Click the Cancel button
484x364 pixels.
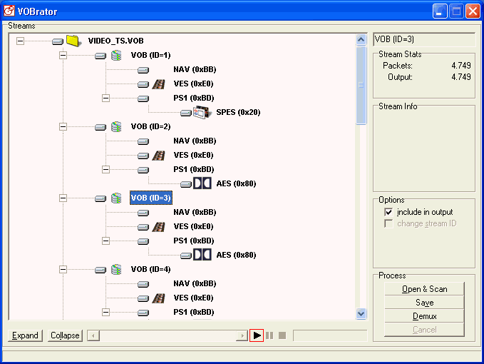pos(424,330)
